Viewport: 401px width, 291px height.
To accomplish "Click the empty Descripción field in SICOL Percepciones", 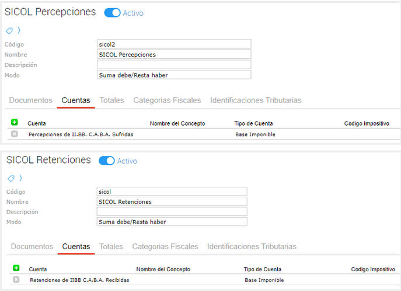I will 174,65.
